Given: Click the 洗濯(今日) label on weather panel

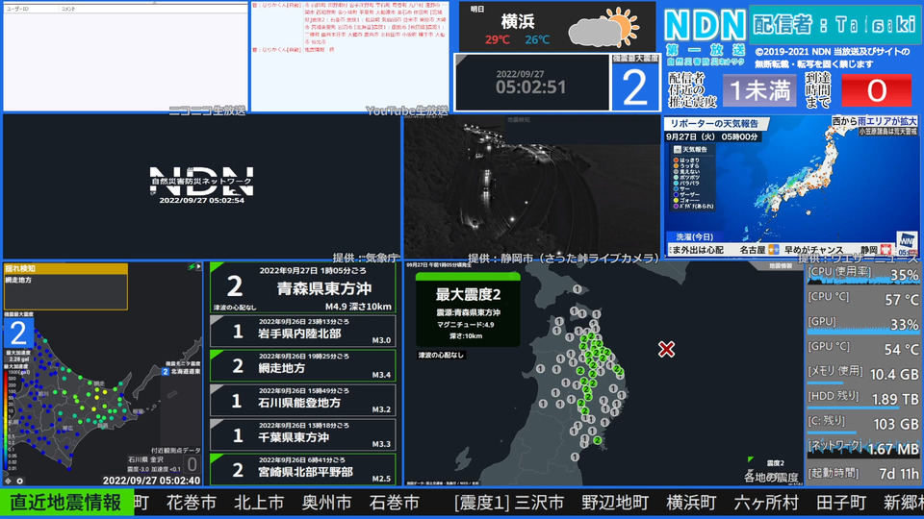Looking at the screenshot, I should [x=694, y=236].
